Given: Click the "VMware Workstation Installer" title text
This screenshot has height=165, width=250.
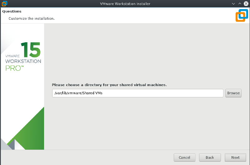Looking at the screenshot, I should click(x=125, y=4).
